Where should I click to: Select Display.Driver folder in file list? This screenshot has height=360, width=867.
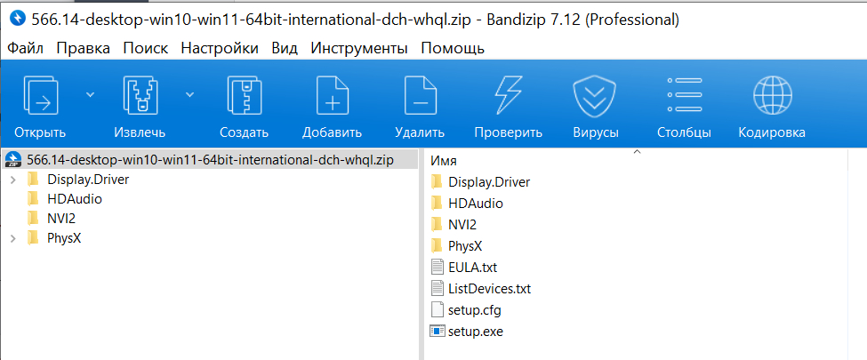click(489, 182)
